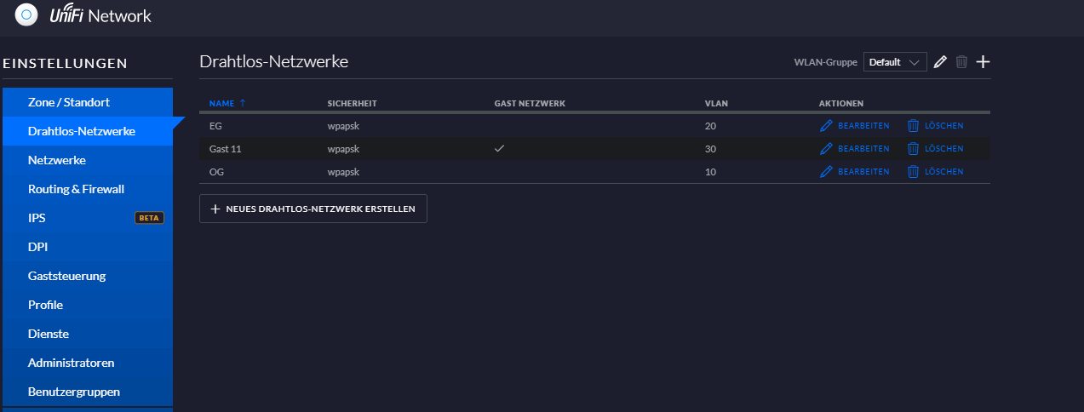Add WLAN group with plus icon
The height and width of the screenshot is (412, 1084).
[984, 62]
